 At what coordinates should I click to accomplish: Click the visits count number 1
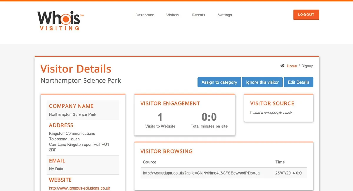160,117
